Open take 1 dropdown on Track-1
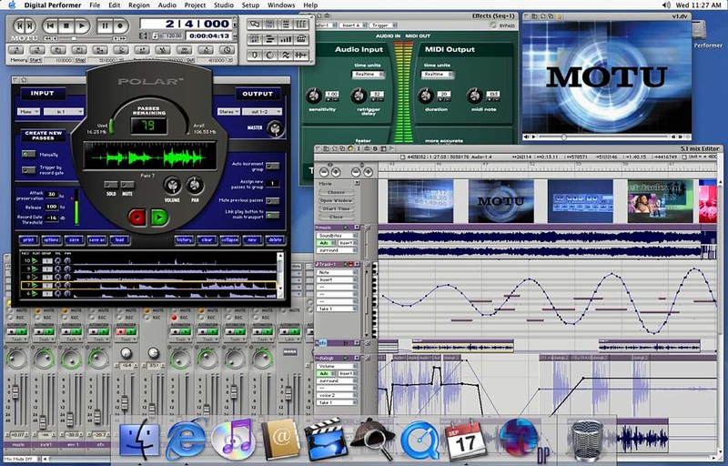Image resolution: width=728 pixels, height=466 pixels. tap(337, 309)
